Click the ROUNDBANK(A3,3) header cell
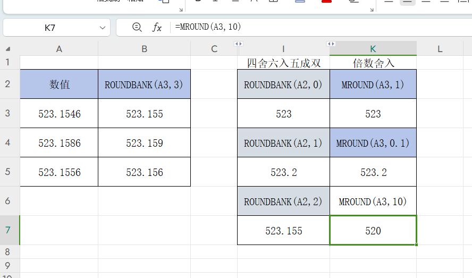 click(144, 84)
